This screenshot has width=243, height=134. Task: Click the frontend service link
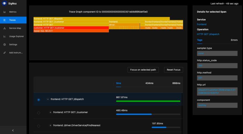[x=202, y=24]
